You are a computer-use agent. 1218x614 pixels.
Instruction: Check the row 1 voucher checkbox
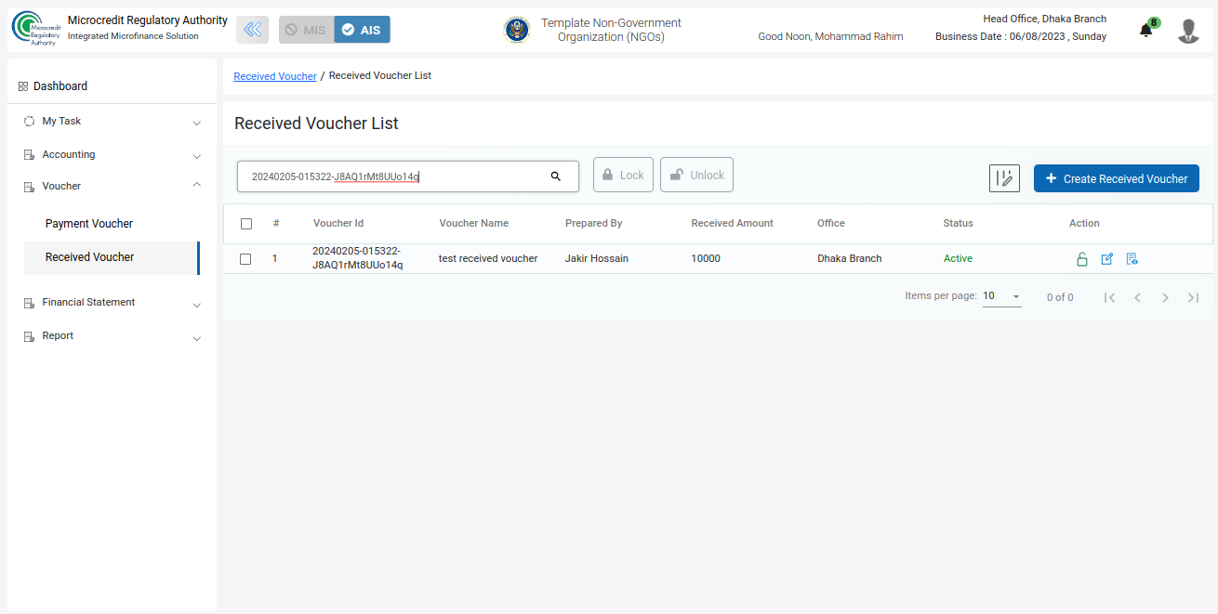click(x=245, y=259)
